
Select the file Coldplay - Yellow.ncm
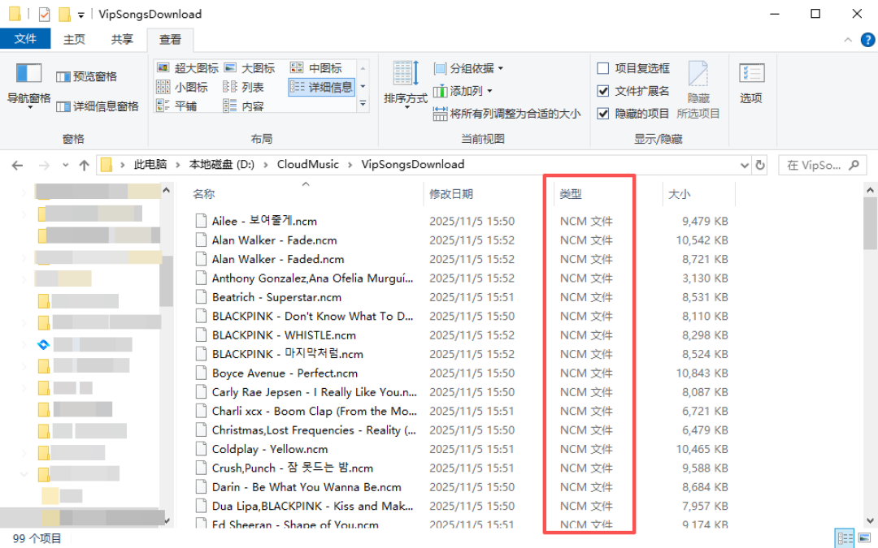point(270,450)
